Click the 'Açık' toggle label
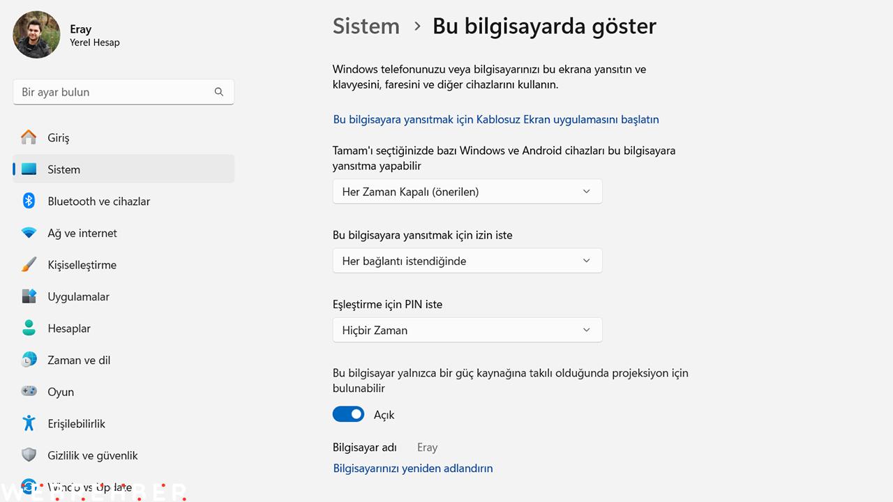Image resolution: width=893 pixels, height=502 pixels. [x=384, y=415]
